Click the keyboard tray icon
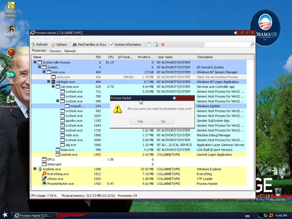Screen dimensions: 292x219 click(x=248, y=216)
